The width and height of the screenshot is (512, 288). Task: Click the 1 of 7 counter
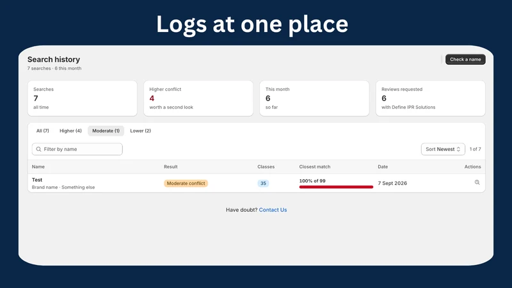[475, 149]
